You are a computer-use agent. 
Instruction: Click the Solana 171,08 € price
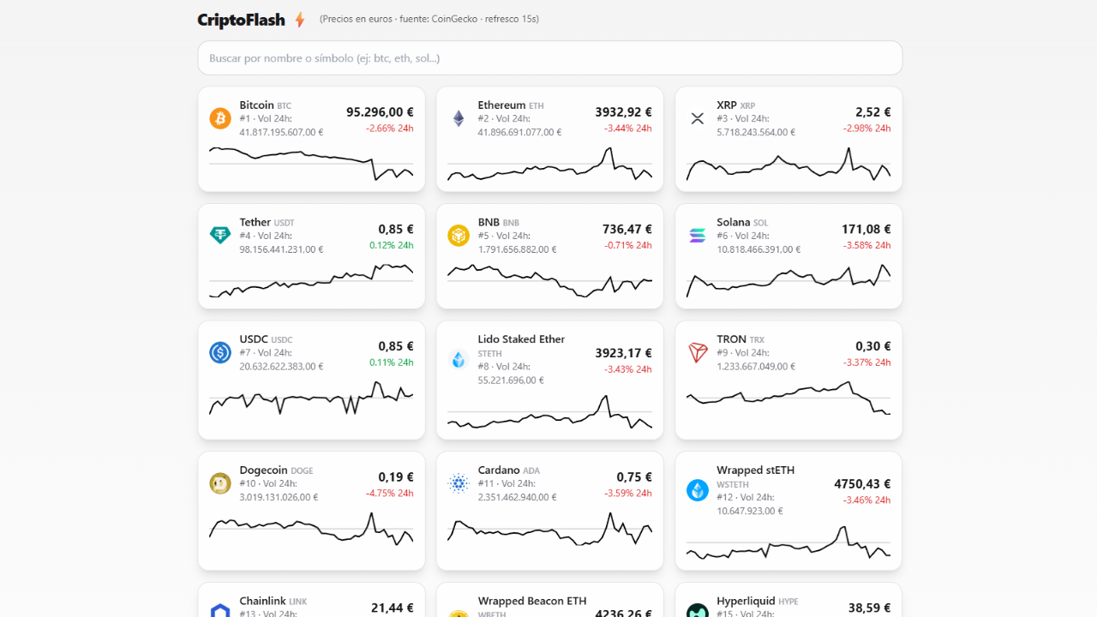click(866, 229)
